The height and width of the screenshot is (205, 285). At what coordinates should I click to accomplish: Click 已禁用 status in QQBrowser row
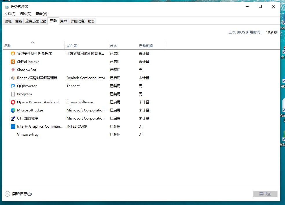pos(115,86)
